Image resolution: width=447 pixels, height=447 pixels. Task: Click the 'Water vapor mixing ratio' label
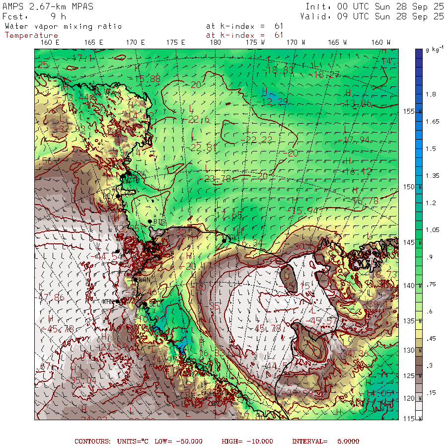click(x=63, y=26)
